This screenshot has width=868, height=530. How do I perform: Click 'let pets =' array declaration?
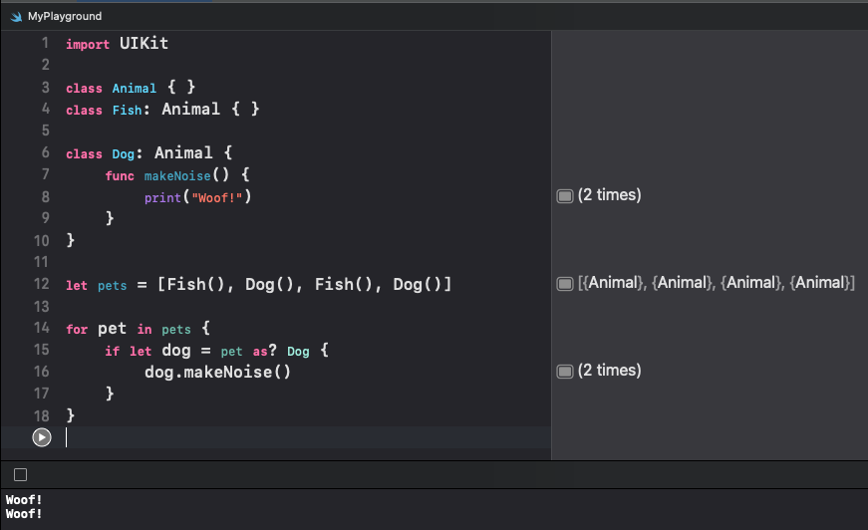click(x=259, y=285)
